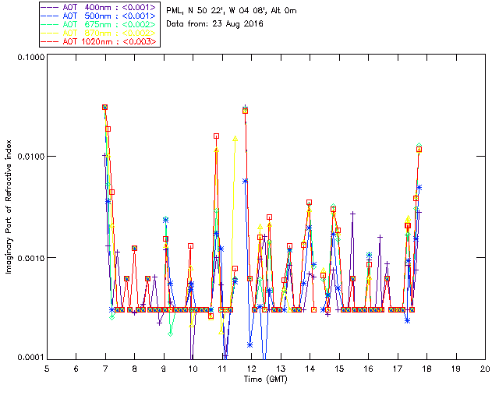Click the yellow triangle peak near time 11.4
The height and width of the screenshot is (399, 499).
pyautogui.click(x=235, y=139)
